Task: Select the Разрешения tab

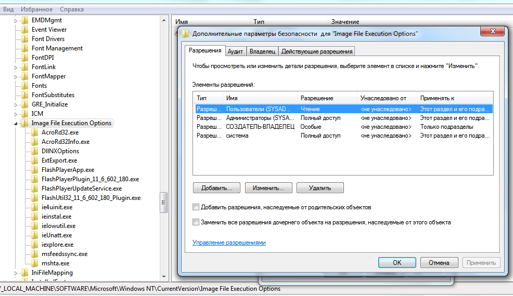Action: 205,51
